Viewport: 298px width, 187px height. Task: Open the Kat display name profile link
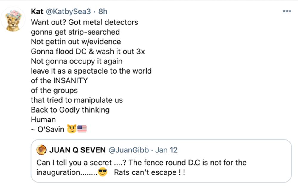point(37,11)
